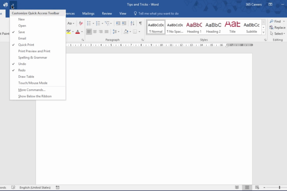This screenshot has width=287, height=191.
Task: Select the Sort icon in Paragraph group
Action: [x=132, y=23]
